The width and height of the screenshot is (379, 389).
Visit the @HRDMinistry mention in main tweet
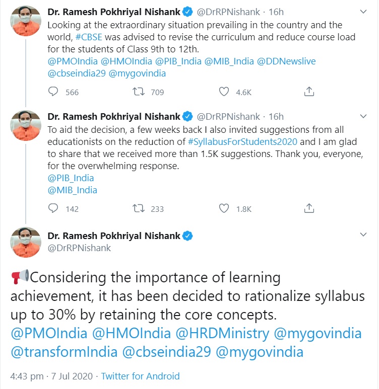pyautogui.click(x=228, y=333)
